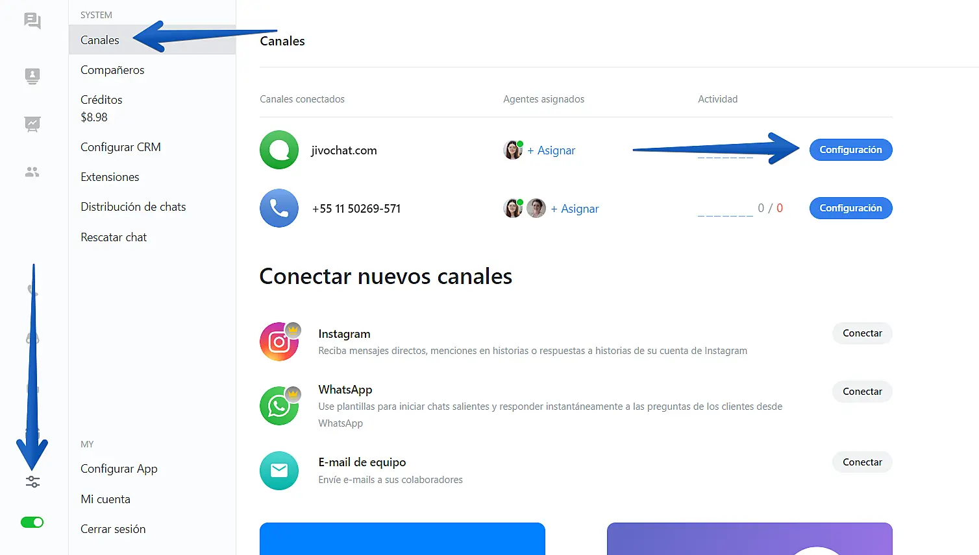This screenshot has width=979, height=555.
Task: Click + Asignar in the phone number row
Action: (575, 209)
